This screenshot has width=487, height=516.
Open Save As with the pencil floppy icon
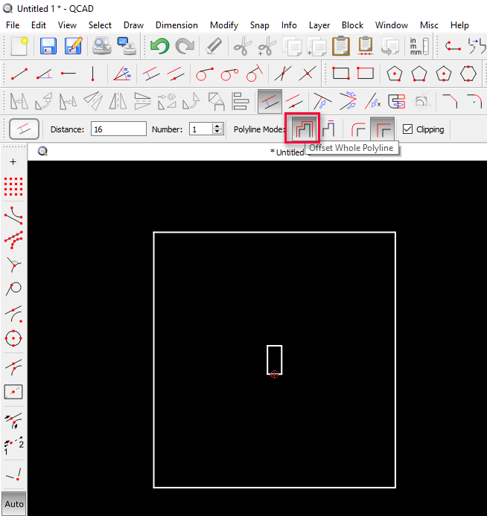tap(73, 46)
